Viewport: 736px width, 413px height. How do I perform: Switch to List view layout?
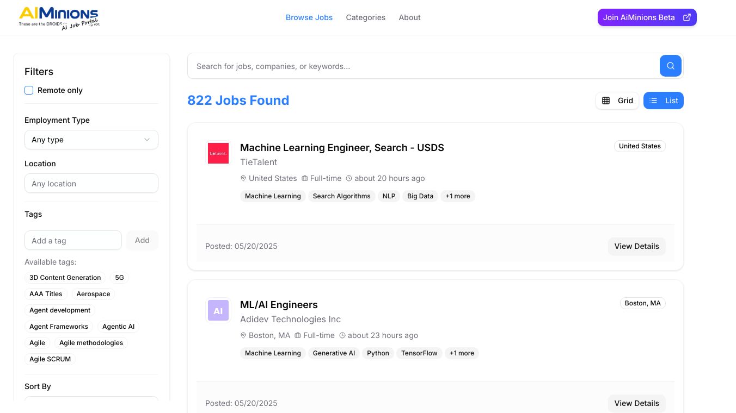tap(664, 101)
